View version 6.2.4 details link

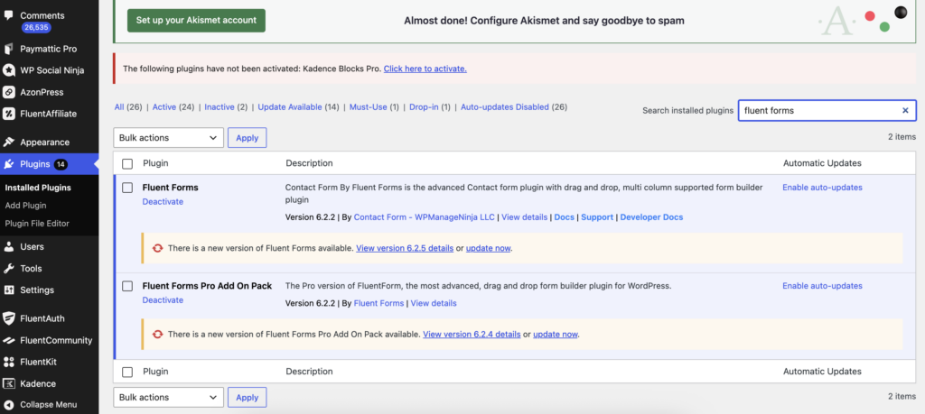tap(472, 335)
